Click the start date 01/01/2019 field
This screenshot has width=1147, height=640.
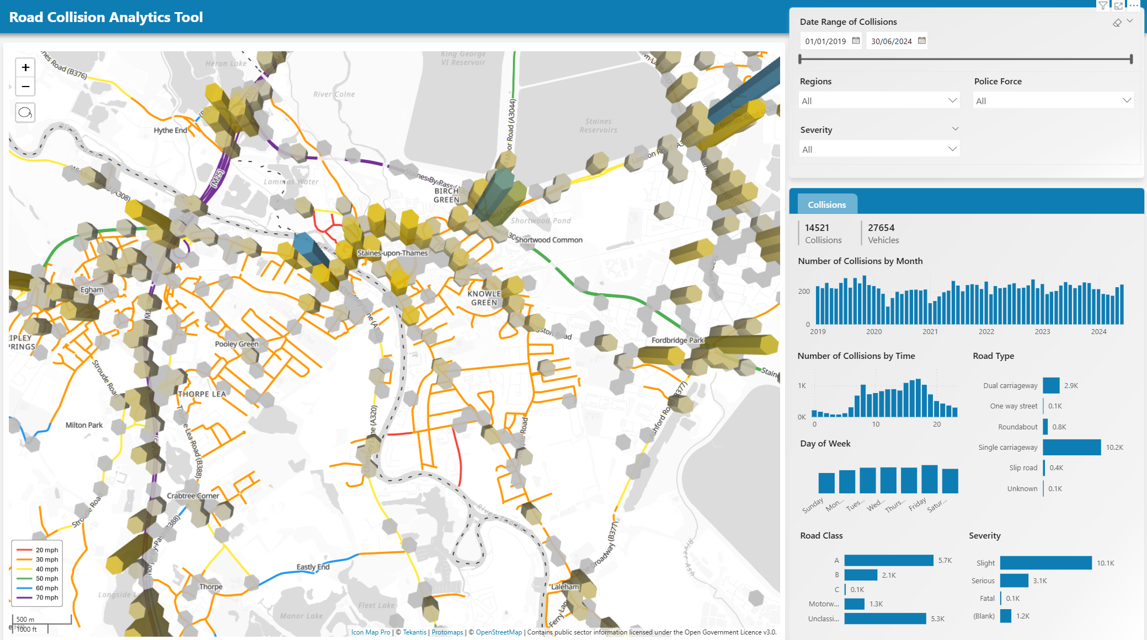[x=825, y=41]
